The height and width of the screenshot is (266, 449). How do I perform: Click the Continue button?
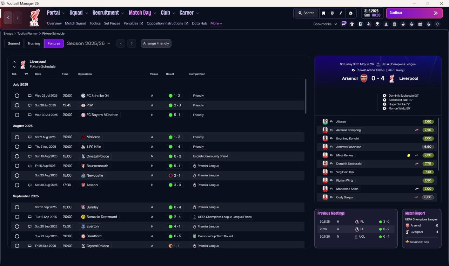[414, 13]
